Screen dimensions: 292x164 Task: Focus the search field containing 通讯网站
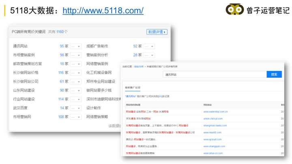click(215, 75)
